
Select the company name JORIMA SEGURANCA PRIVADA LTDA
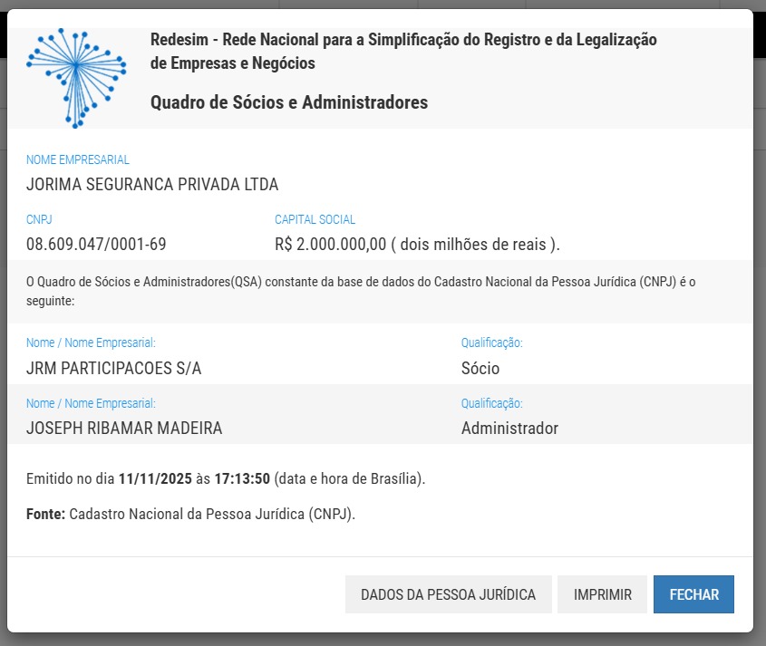click(152, 185)
